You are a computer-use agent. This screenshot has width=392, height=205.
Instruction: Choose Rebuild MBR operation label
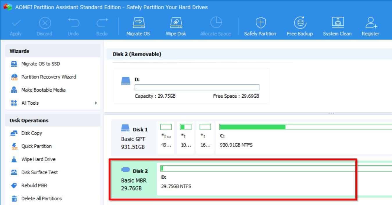point(34,186)
